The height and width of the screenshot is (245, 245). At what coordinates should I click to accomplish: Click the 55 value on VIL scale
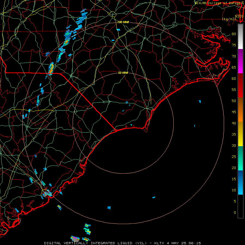(234, 90)
